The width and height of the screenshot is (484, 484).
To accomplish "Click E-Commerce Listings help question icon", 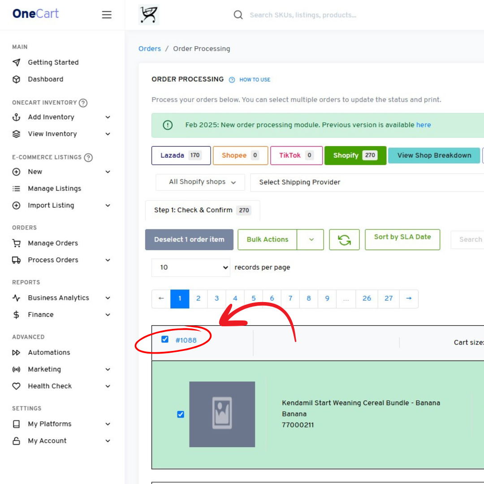I will point(88,157).
